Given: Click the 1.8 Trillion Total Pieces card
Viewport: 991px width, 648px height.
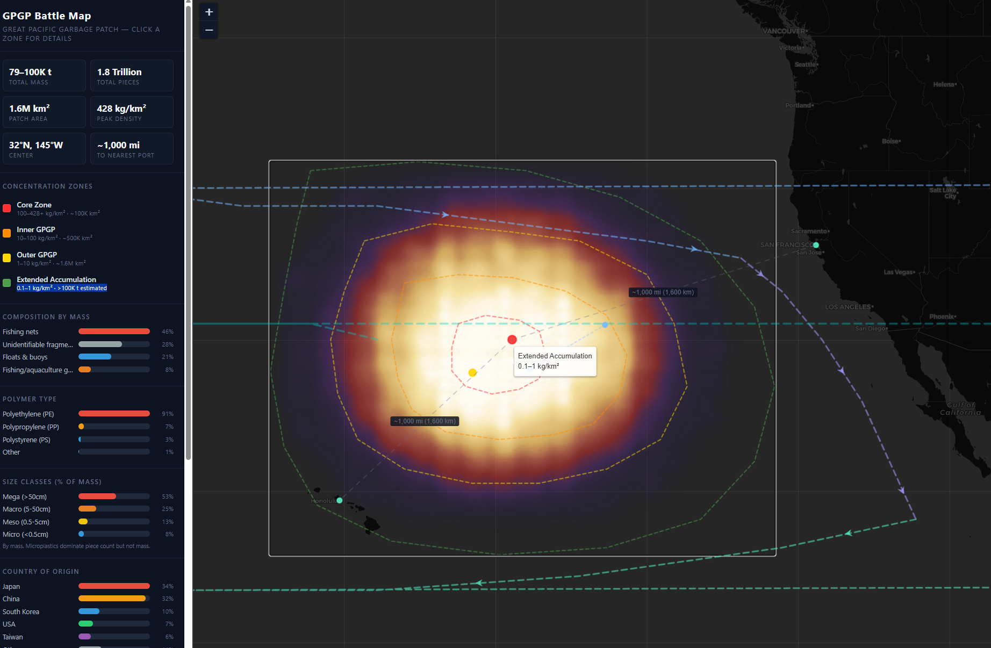Looking at the screenshot, I should 132,76.
